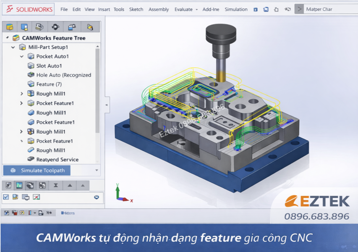Screen dimensions: 358x252
Task: Click the round blue icon at right of checkbox row
Action: (97, 197)
